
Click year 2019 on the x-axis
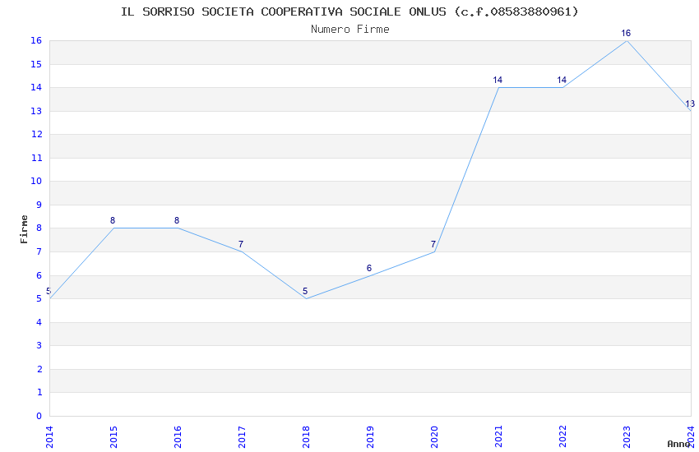370,437
